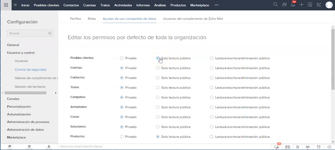Set Posibles clientes to Lectura/escritura/eliminación pública
The width and height of the screenshot is (335, 150).
pyautogui.click(x=212, y=58)
